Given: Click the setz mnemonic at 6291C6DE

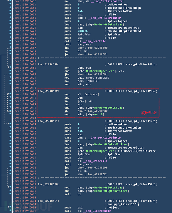Looking at the screenshot, I should [68, 194].
